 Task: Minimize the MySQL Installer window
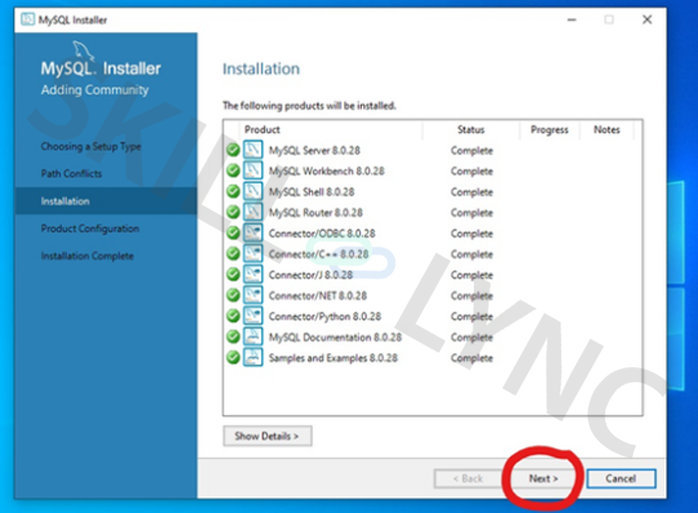tap(571, 20)
